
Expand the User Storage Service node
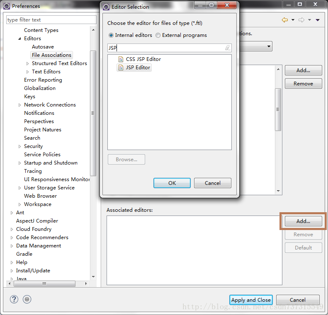coord(19,188)
